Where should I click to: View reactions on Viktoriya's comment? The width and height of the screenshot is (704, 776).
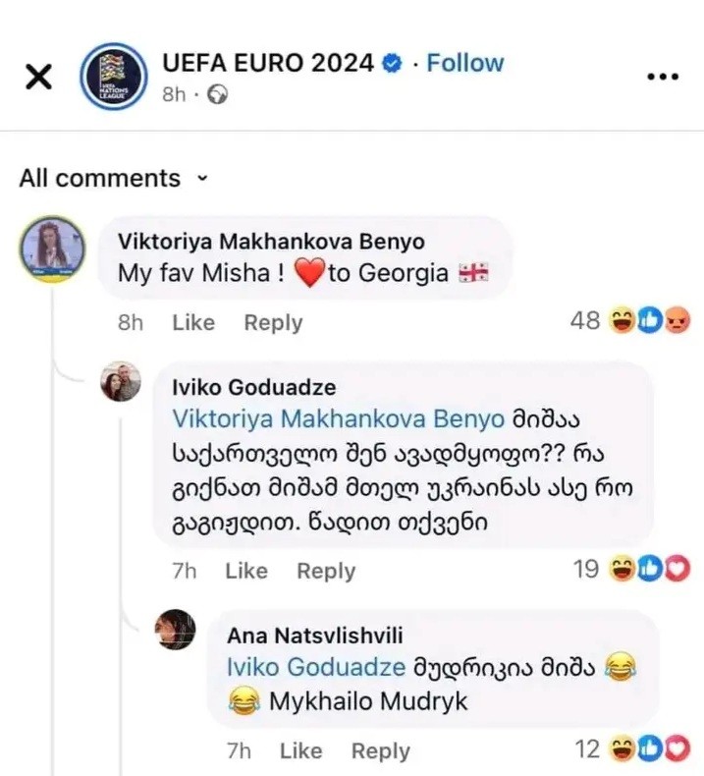[x=630, y=322]
